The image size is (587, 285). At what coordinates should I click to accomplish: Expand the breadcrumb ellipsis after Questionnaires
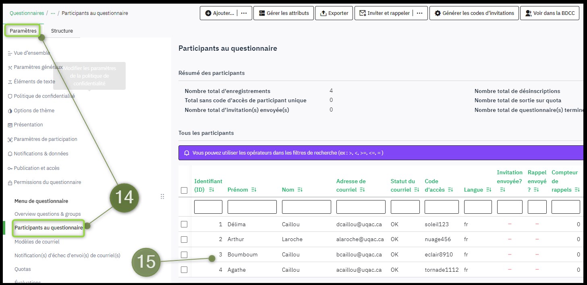click(53, 13)
